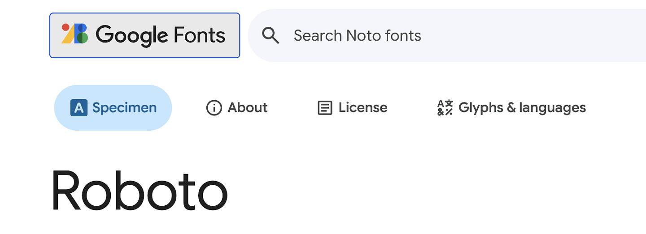The image size is (646, 234).
Task: Click the circled 'i' About icon
Action: tap(214, 108)
